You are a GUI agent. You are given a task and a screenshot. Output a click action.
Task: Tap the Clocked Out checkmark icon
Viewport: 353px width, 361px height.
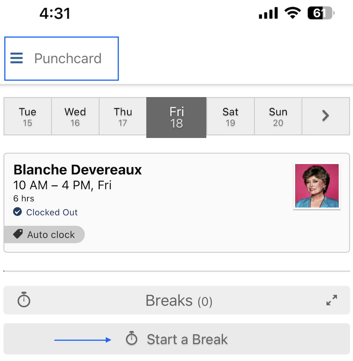pos(17,212)
